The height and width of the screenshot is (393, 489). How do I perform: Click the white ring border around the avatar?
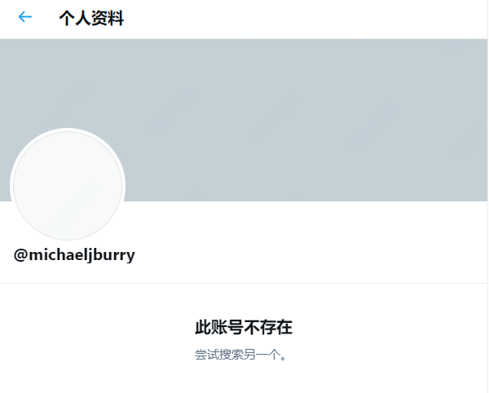[x=68, y=130]
